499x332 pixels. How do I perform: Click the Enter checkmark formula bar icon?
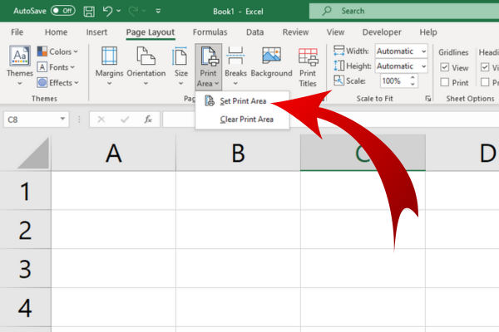pyautogui.click(x=125, y=120)
